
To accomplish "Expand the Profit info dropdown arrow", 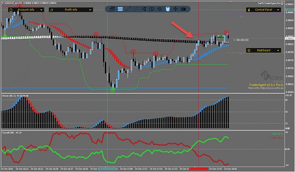I will [x=90, y=10].
